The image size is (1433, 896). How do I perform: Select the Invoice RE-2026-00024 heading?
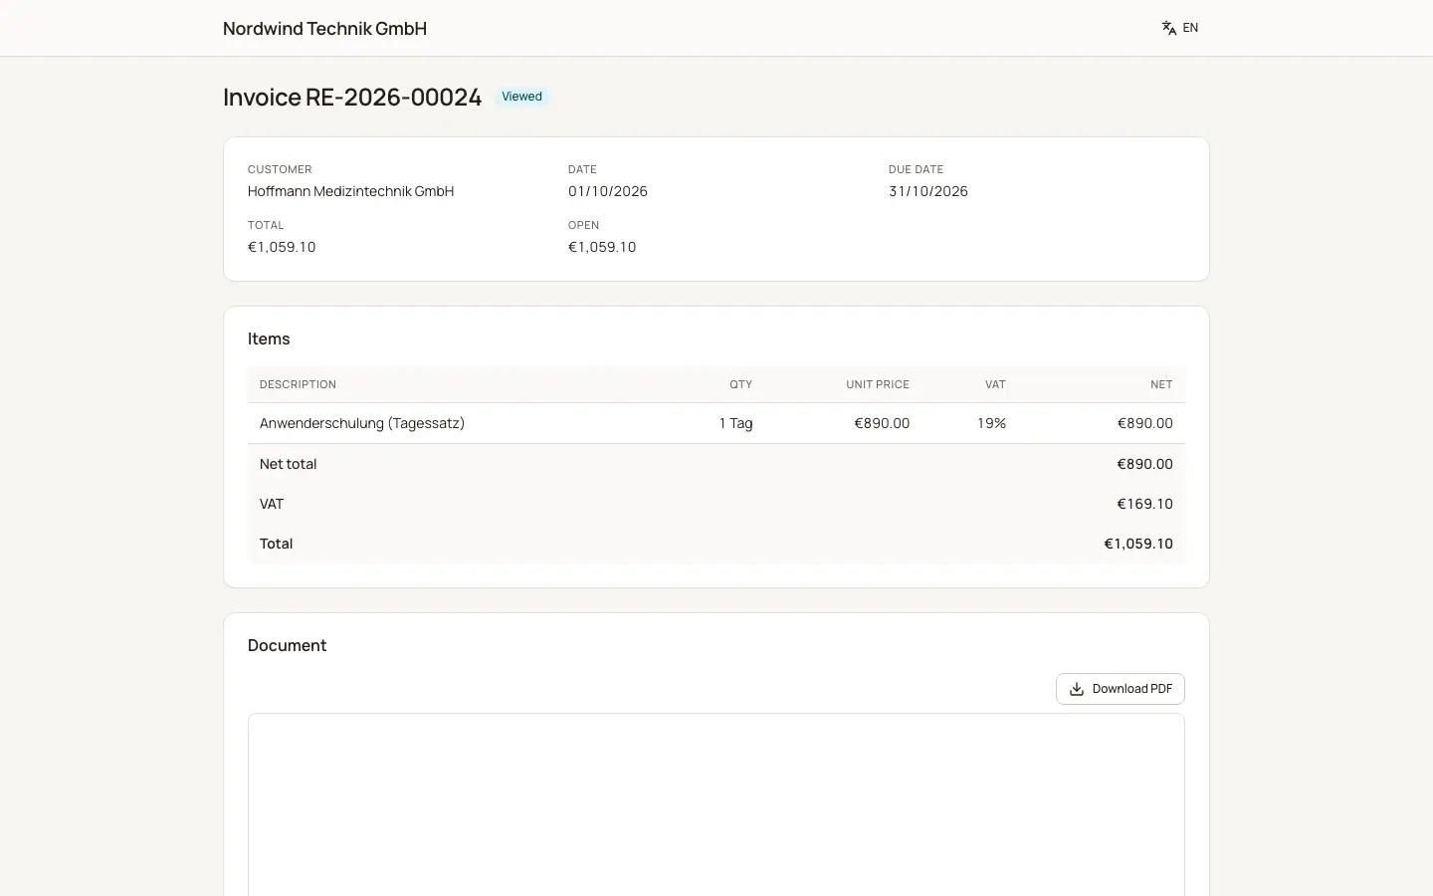pyautogui.click(x=352, y=97)
